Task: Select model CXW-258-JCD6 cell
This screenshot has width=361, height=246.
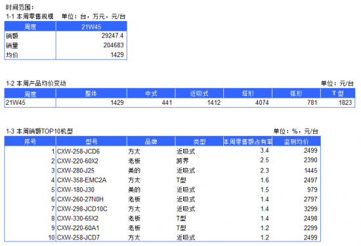Action: (91, 151)
